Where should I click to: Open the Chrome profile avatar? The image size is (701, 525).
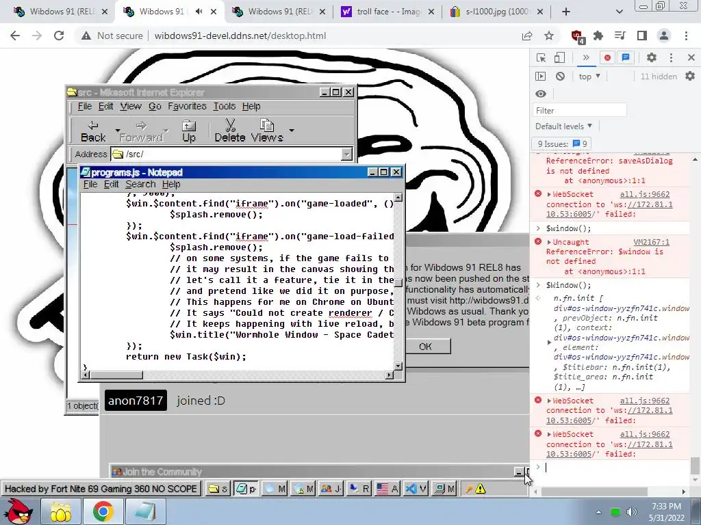click(664, 36)
